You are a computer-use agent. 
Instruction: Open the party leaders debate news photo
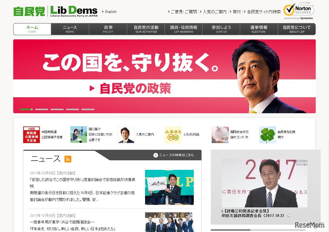point(169,187)
